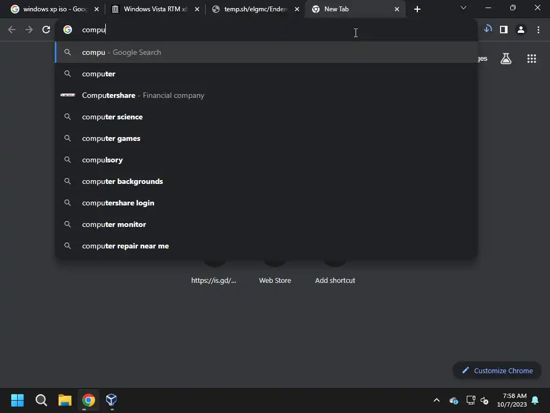Close the Windows Vista RTM tab
This screenshot has width=550, height=413.
197,9
